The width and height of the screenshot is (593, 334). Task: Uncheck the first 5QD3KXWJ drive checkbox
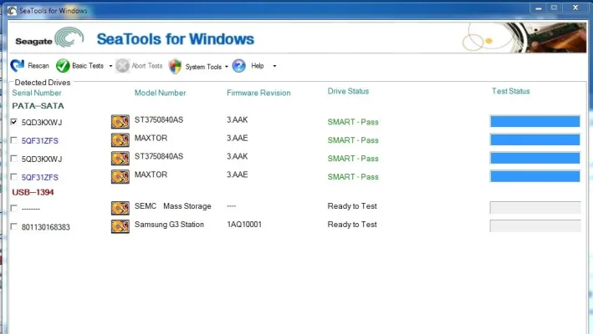[x=13, y=122]
